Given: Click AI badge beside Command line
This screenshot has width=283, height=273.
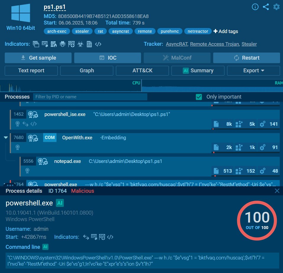Looking at the screenshot, I should click(x=45, y=247).
